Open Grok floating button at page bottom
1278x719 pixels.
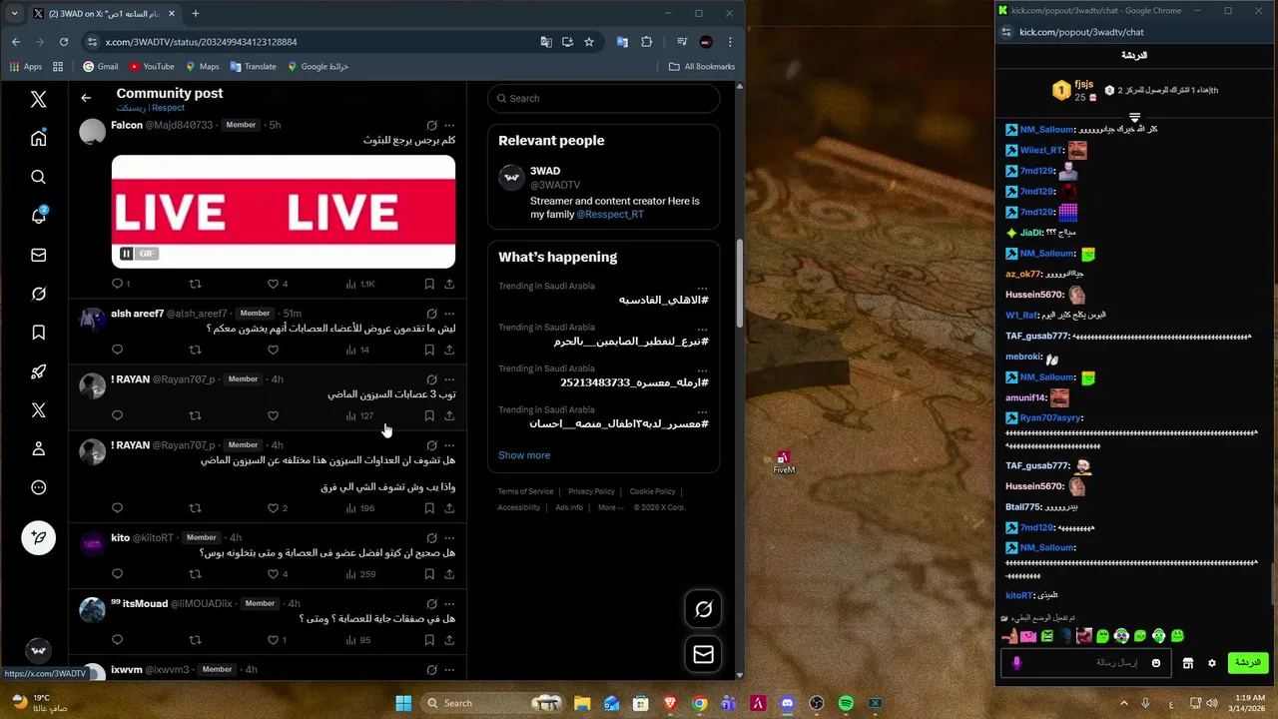[703, 609]
